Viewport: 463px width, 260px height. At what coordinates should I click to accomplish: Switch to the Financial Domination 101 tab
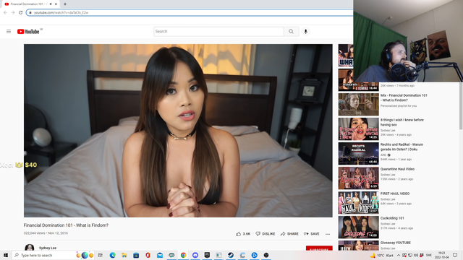point(30,4)
